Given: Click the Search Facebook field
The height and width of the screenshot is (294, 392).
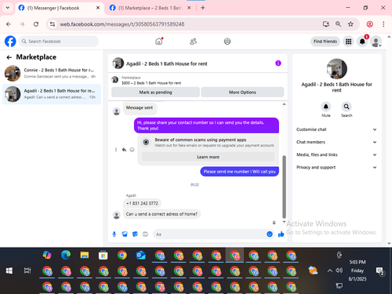Looking at the screenshot, I should [59, 42].
